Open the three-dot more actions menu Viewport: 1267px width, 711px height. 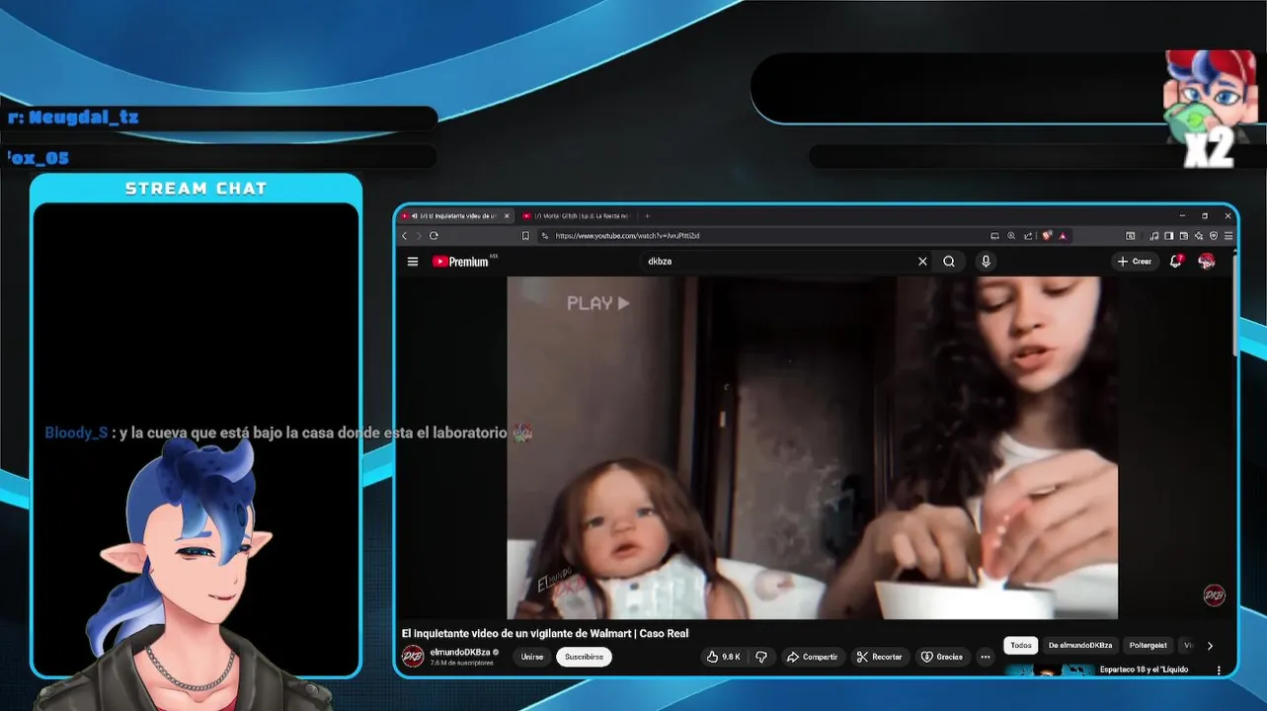click(x=985, y=657)
